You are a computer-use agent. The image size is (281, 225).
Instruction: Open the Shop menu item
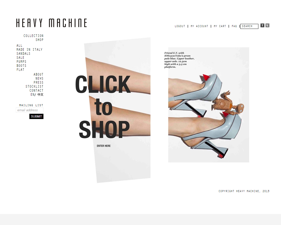coord(39,40)
